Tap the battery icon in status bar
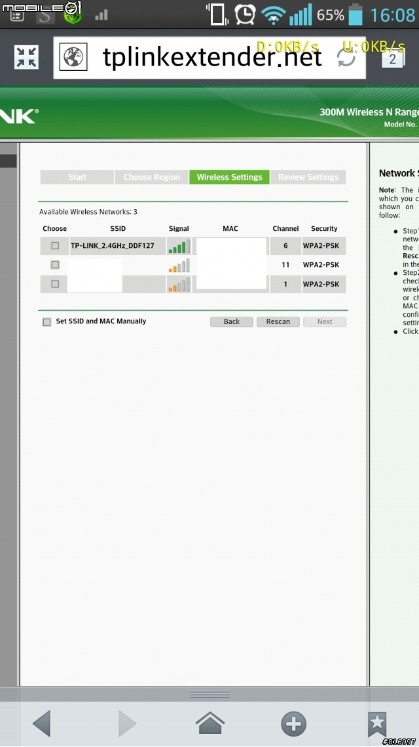419x747 pixels. (355, 15)
